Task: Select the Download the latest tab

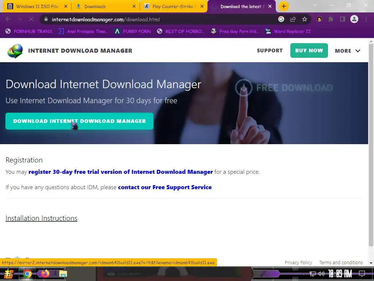Action: [x=241, y=7]
